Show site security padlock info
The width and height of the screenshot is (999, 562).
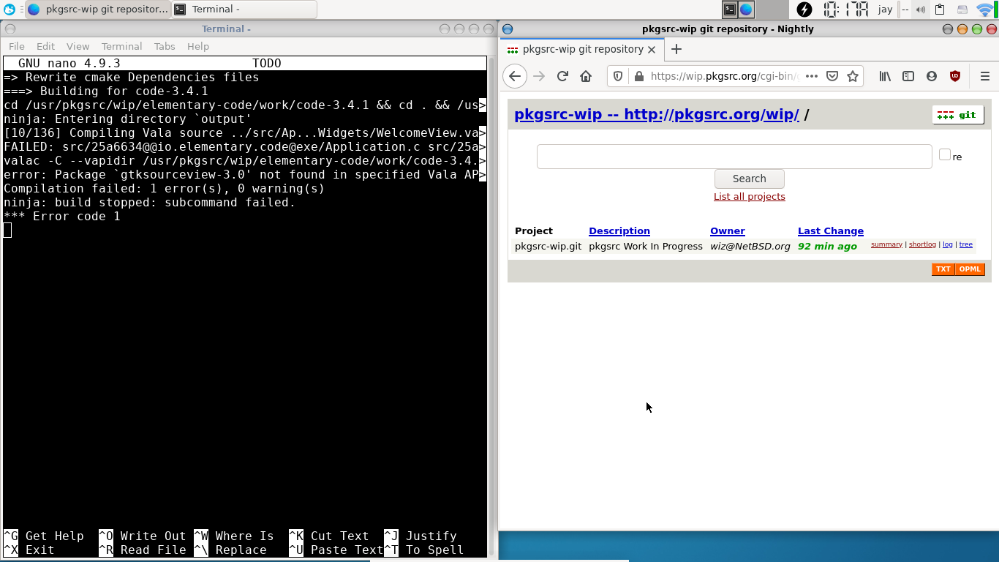638,76
